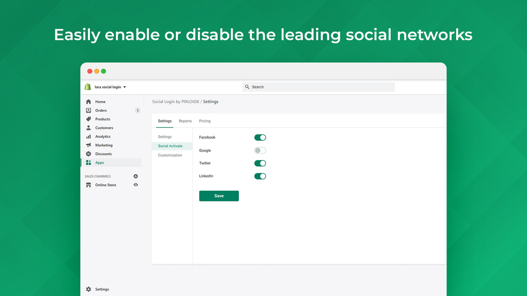Click the Save button
Screen dimensions: 527x296
click(x=219, y=196)
